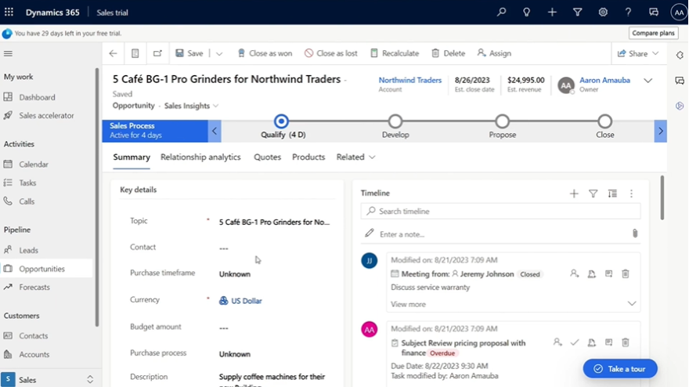Open the Products tab
Viewport: 689px width, 387px height.
click(308, 157)
